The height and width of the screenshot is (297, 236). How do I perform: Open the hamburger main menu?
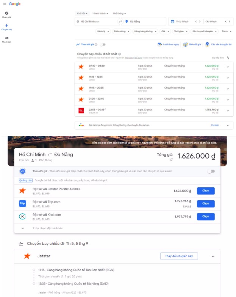pyautogui.click(x=5, y=4)
